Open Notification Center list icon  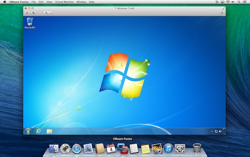point(244,2)
